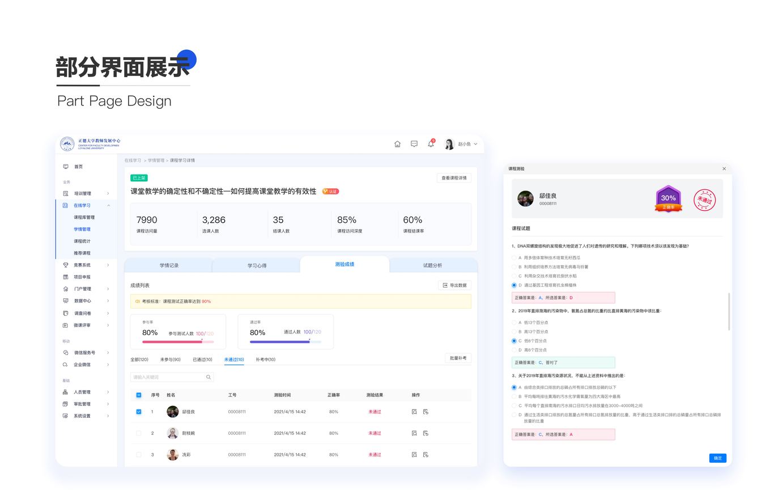Open the notification bell icon
Image resolution: width=774 pixels, height=495 pixels.
click(x=431, y=144)
